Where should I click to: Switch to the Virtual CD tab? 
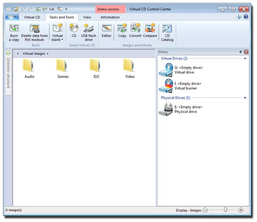pos(32,17)
